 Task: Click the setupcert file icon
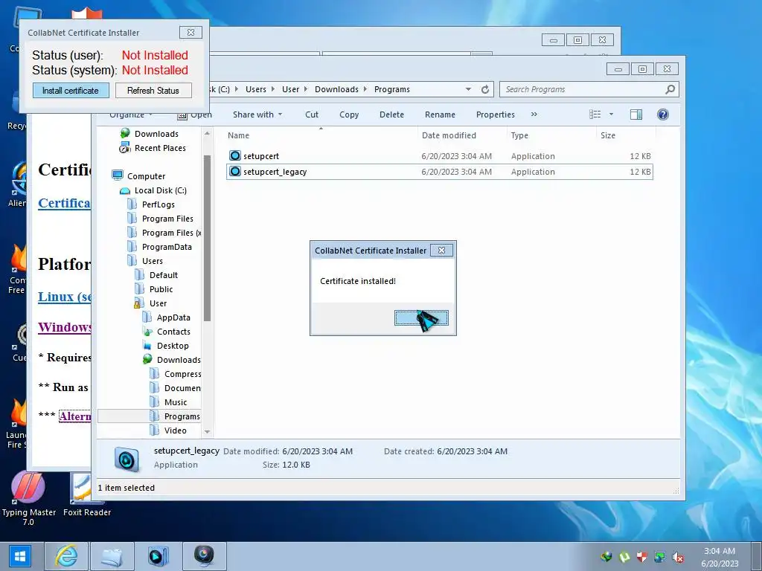pyautogui.click(x=235, y=156)
